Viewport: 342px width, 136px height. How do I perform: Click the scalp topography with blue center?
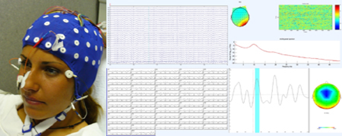[x=326, y=96]
